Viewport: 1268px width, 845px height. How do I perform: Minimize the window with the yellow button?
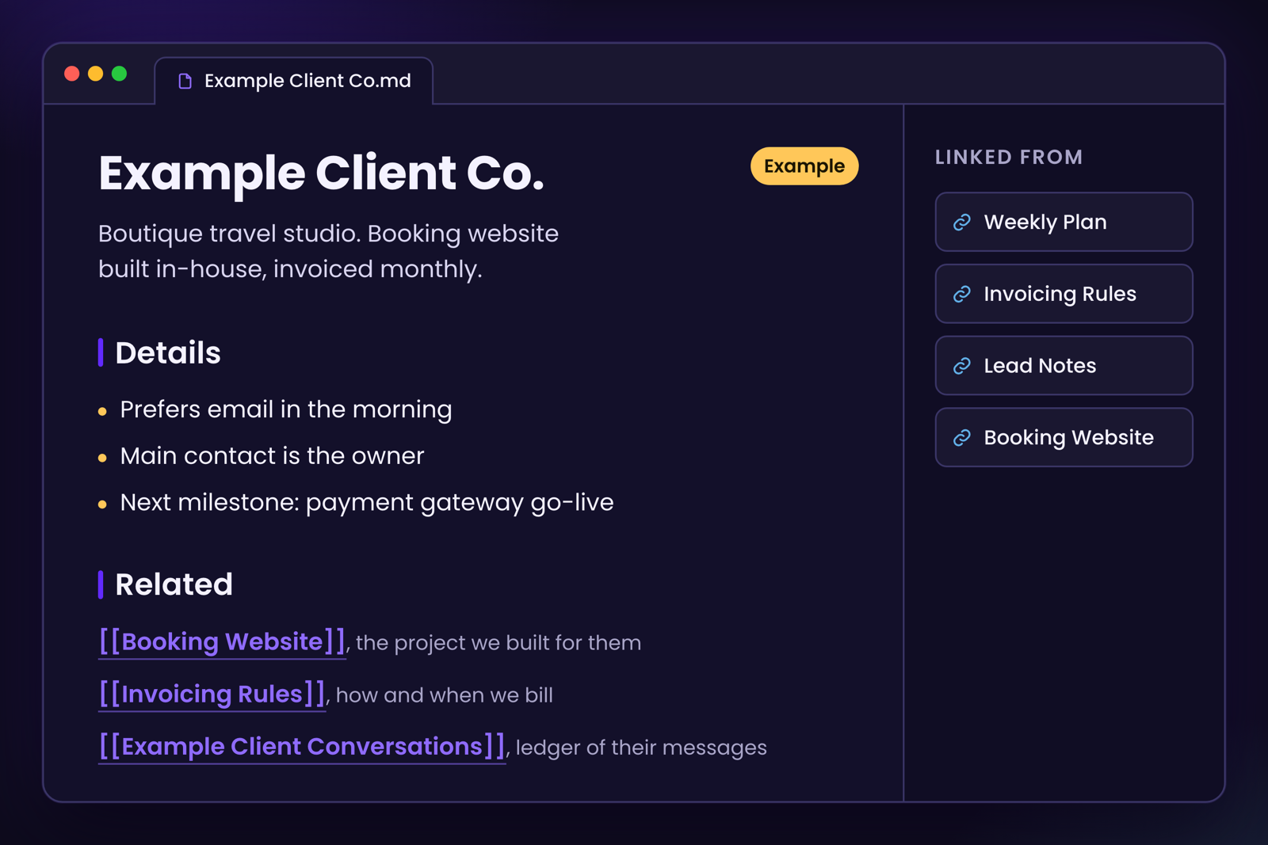coord(96,74)
